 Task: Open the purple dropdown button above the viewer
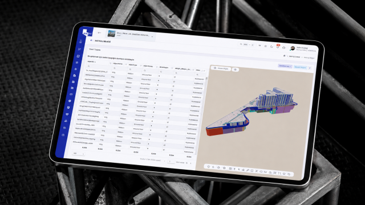click(x=285, y=66)
